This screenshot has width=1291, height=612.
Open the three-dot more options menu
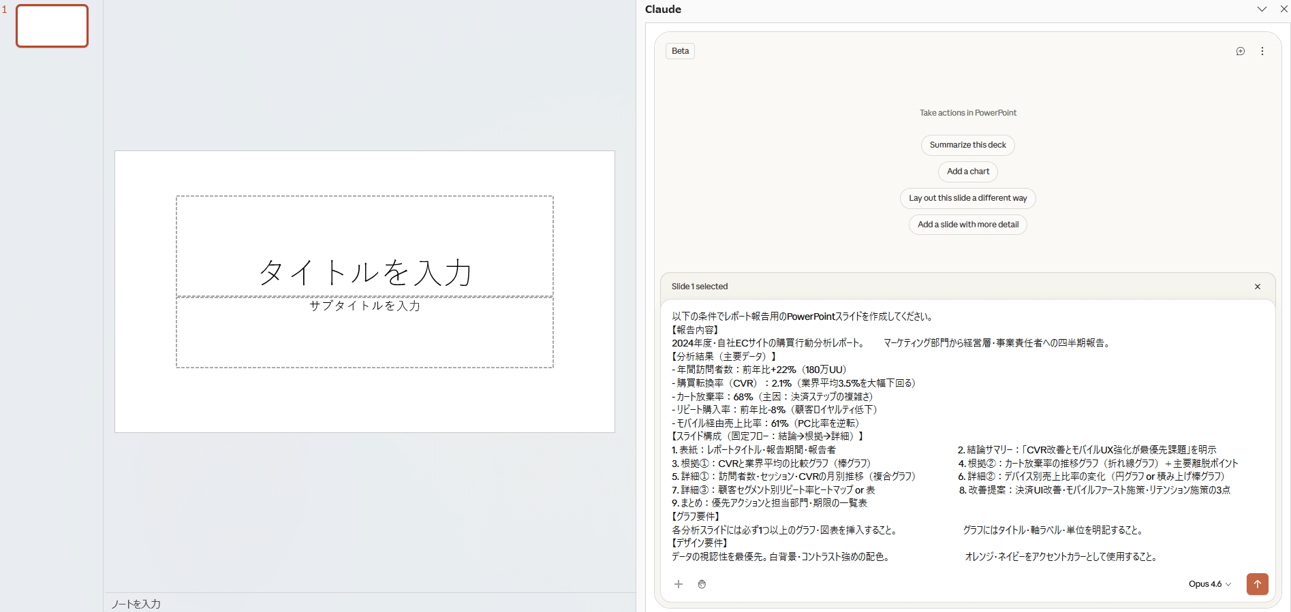(x=1262, y=51)
